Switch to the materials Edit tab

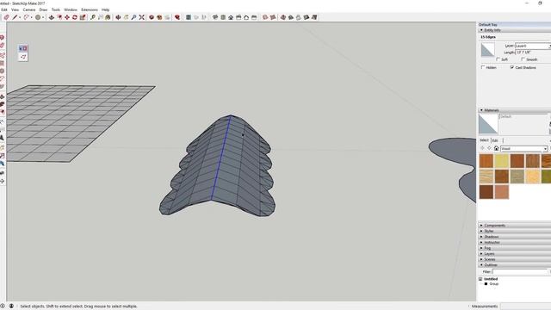[495, 140]
